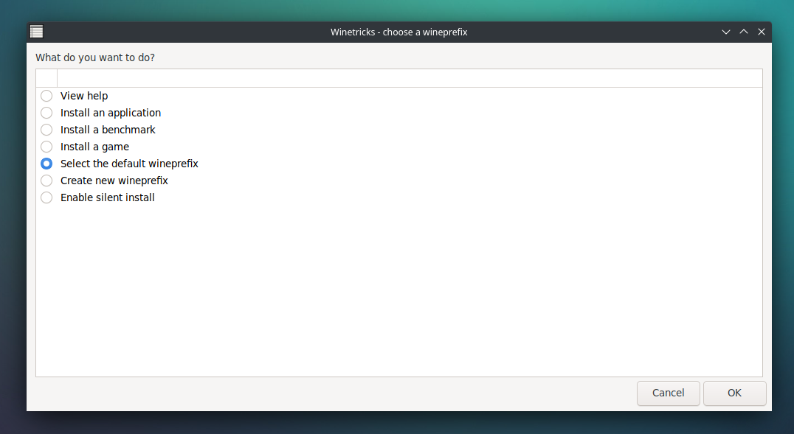Click 'Select the default wineprefix' text
Viewport: 794px width, 434px height.
(x=129, y=164)
